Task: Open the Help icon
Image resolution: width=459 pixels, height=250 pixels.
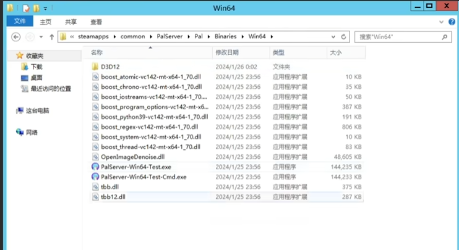Action: [x=452, y=22]
